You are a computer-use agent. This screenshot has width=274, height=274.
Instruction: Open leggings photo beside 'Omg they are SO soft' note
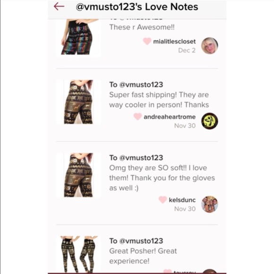[x=78, y=175]
